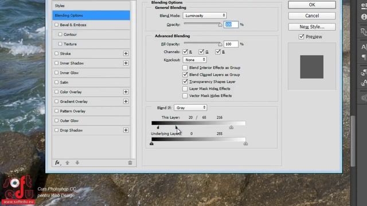Image resolution: width=367 pixels, height=206 pixels.
Task: Toggle the Preview checkbox
Action: tap(302, 37)
